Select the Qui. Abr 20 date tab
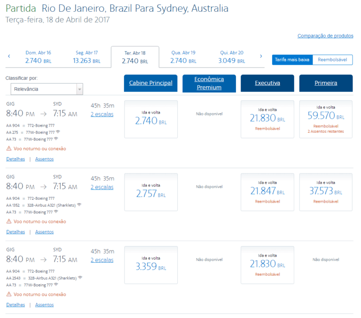Screen dimensions: 361x318 click(231, 57)
